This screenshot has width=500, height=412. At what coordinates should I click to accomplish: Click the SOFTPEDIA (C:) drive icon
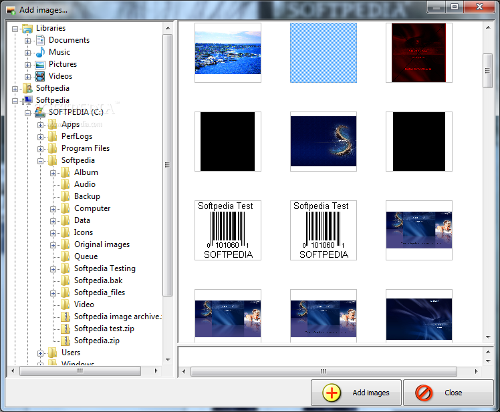pyautogui.click(x=40, y=112)
